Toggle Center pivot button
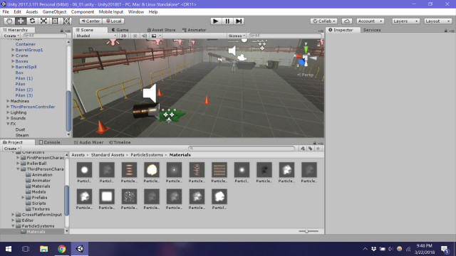 (x=90, y=21)
